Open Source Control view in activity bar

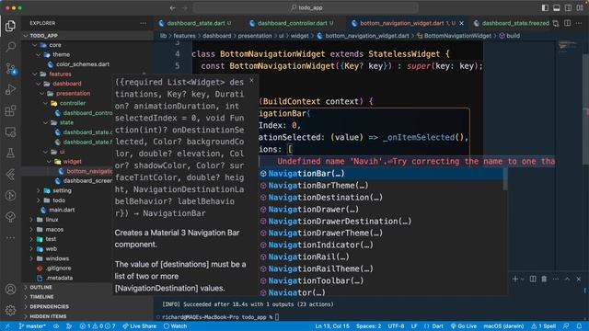tap(10, 69)
